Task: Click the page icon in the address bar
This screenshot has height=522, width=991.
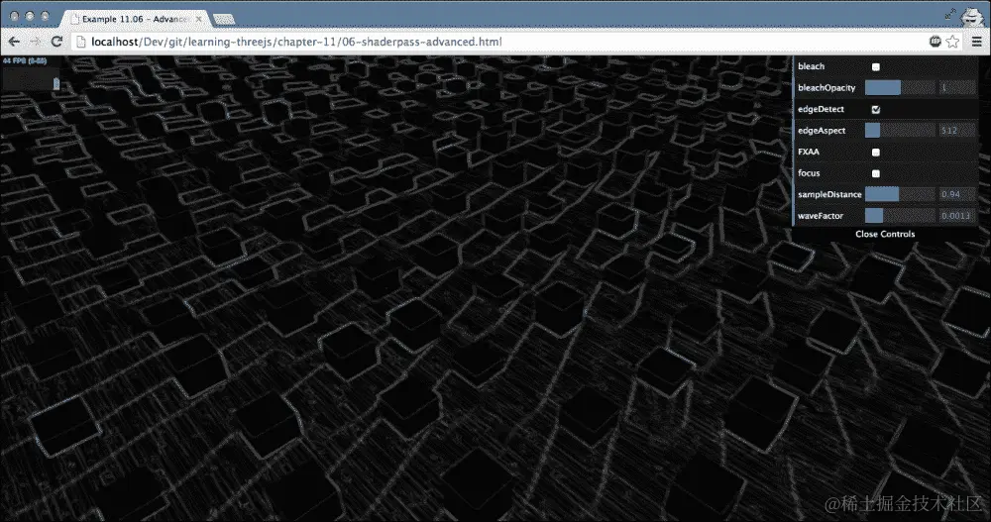Action: pyautogui.click(x=81, y=42)
